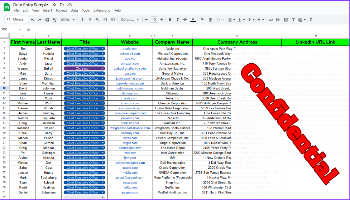Open the Tools menu
350x200 pixels.
tap(85, 10)
